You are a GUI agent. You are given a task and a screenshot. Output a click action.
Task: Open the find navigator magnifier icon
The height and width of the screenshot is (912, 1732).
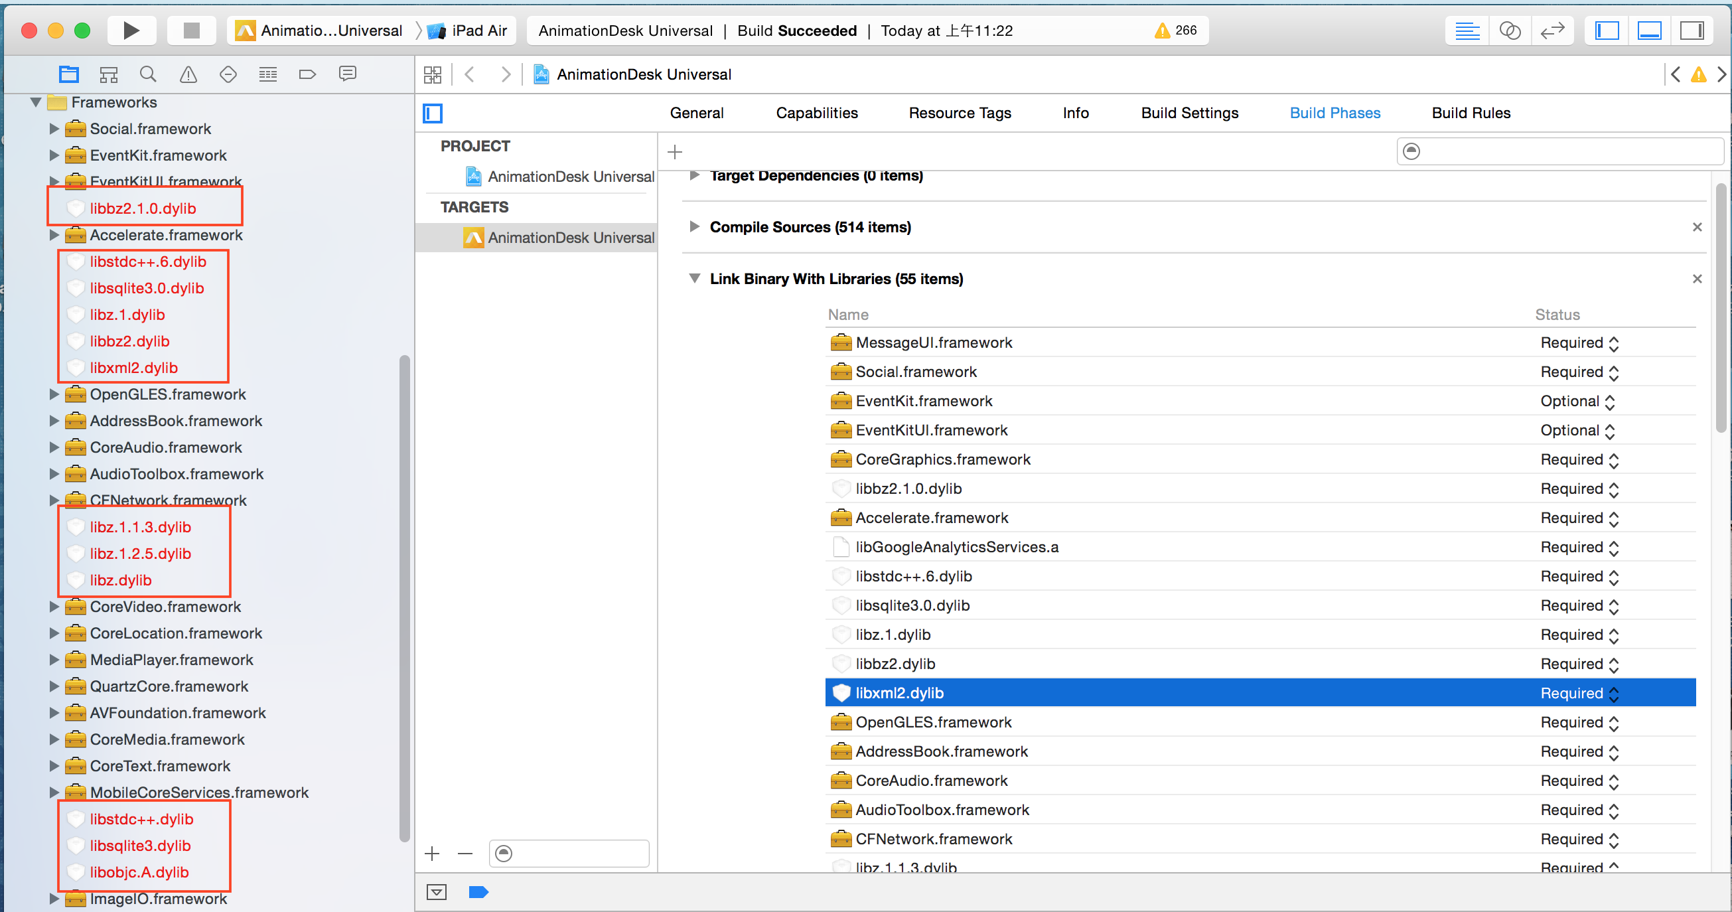pyautogui.click(x=148, y=74)
